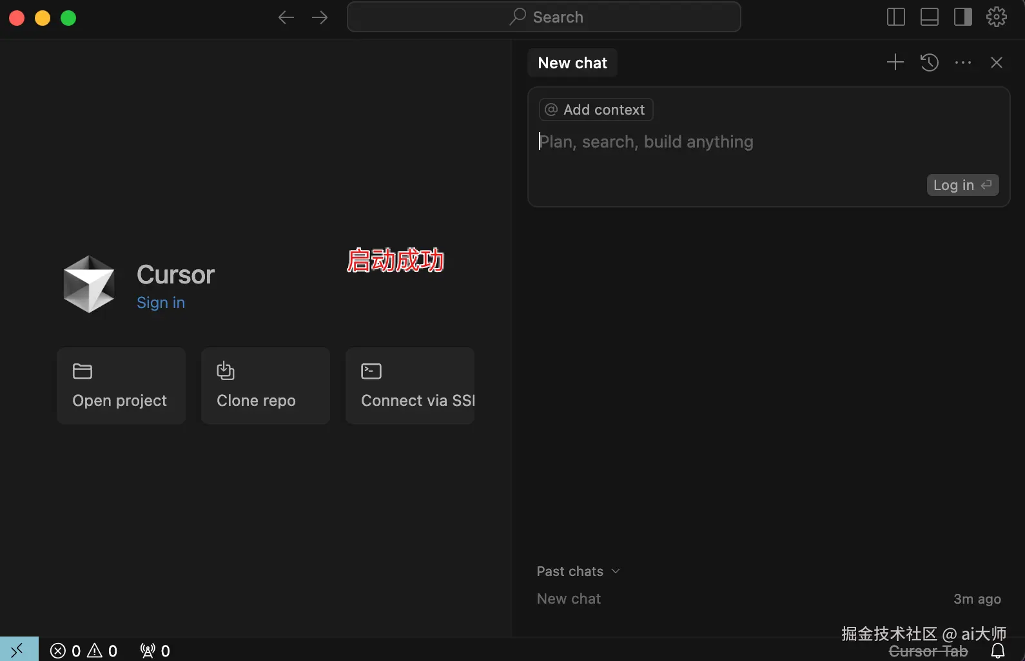Start a new chat with plus icon
Viewport: 1025px width, 661px height.
click(x=895, y=62)
